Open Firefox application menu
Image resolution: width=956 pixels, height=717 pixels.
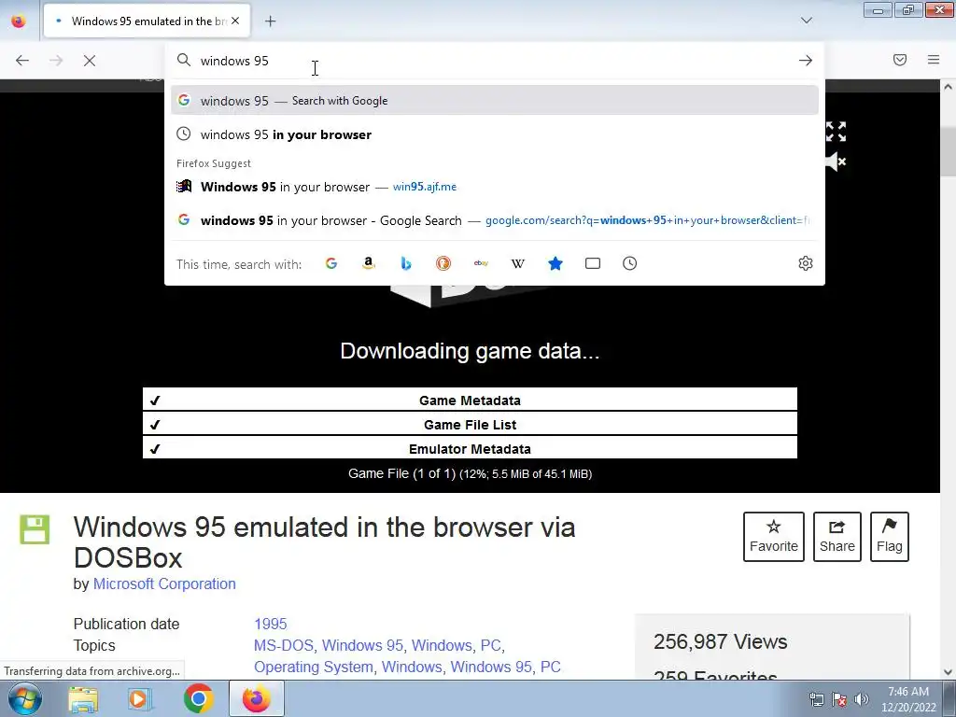(x=934, y=60)
